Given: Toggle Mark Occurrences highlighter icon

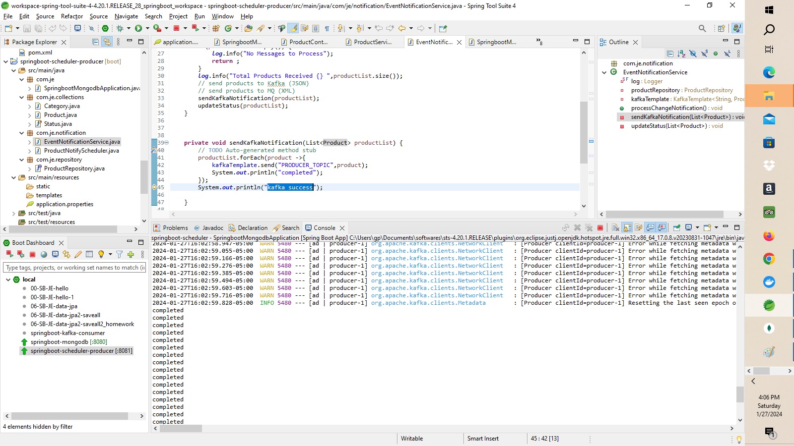Looking at the screenshot, I should 294,28.
